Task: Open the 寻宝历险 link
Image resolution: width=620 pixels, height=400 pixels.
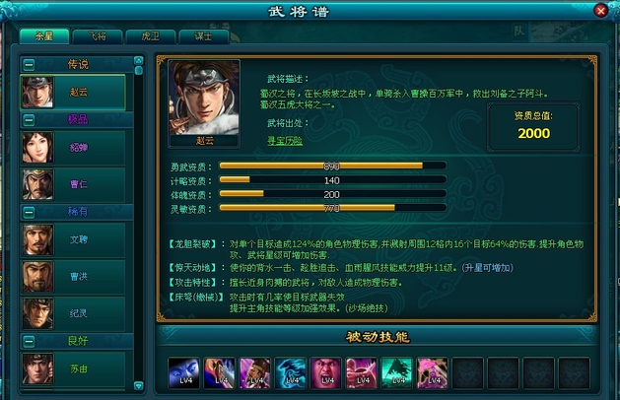Action: (285, 140)
